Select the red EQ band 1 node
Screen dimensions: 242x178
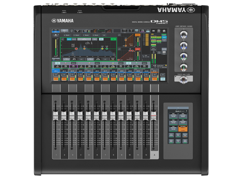click(76, 49)
